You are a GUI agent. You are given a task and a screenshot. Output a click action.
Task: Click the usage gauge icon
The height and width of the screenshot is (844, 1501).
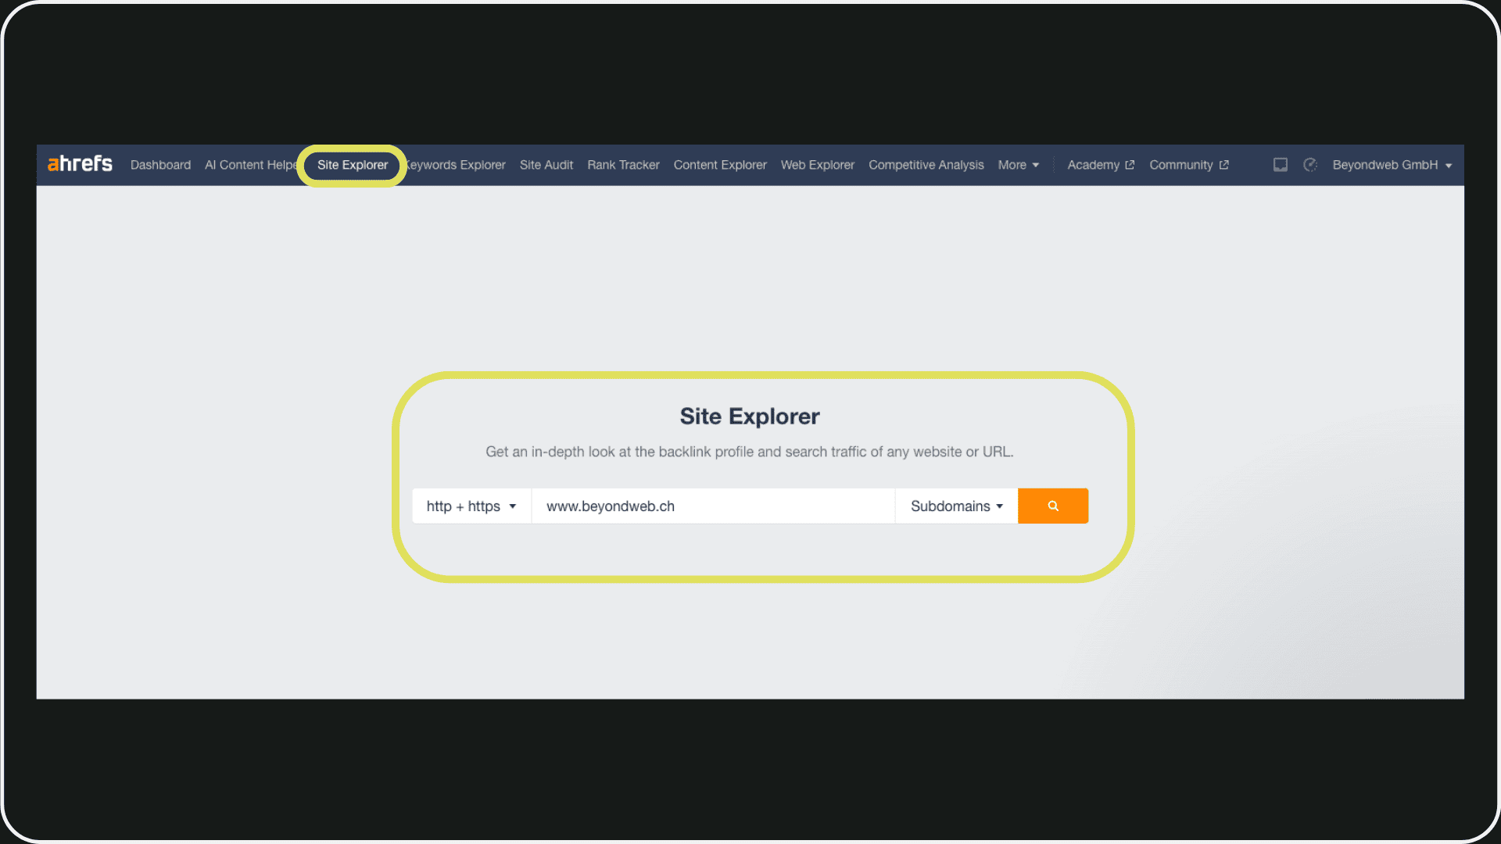(x=1311, y=165)
